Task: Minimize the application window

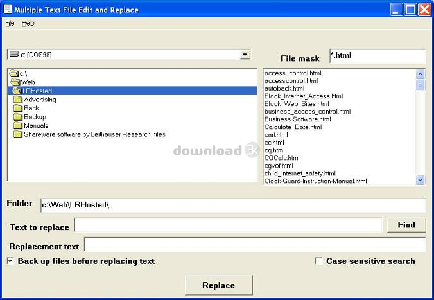Action: (x=396, y=10)
